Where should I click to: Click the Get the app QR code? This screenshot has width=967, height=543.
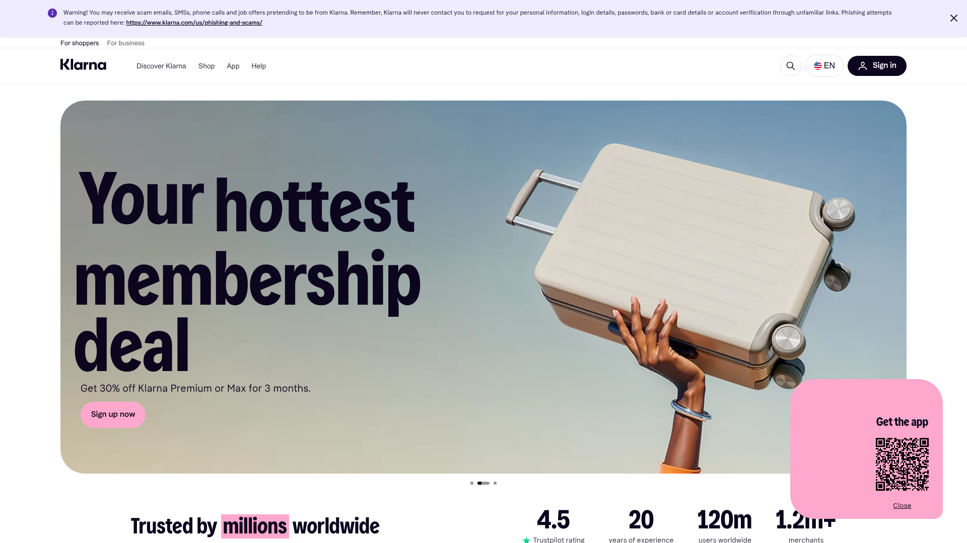tap(902, 464)
